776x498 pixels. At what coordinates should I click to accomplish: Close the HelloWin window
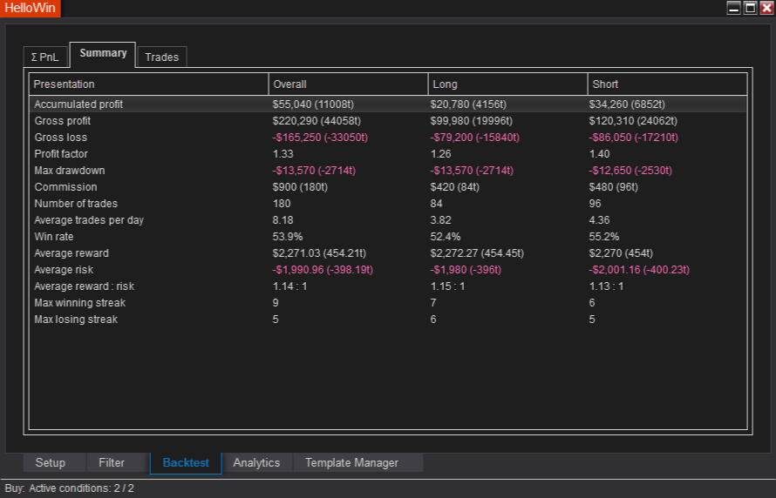(766, 8)
